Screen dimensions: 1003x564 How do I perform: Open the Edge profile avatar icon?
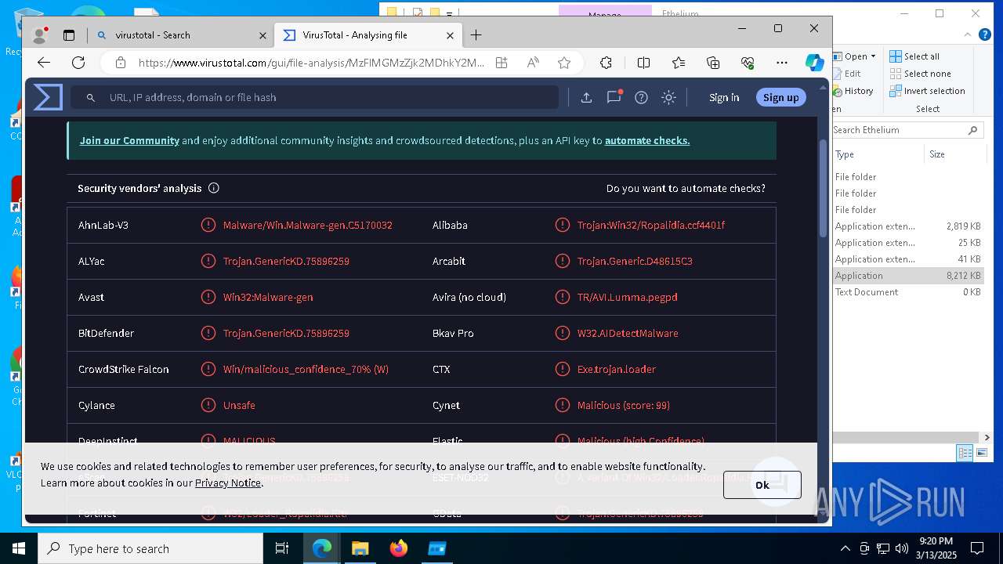tap(39, 35)
